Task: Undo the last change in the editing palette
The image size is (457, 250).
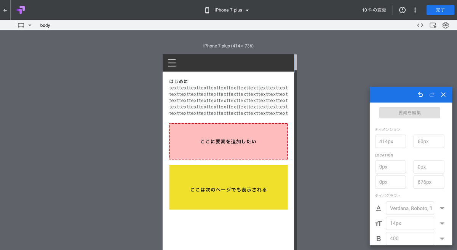Action: 420,94
